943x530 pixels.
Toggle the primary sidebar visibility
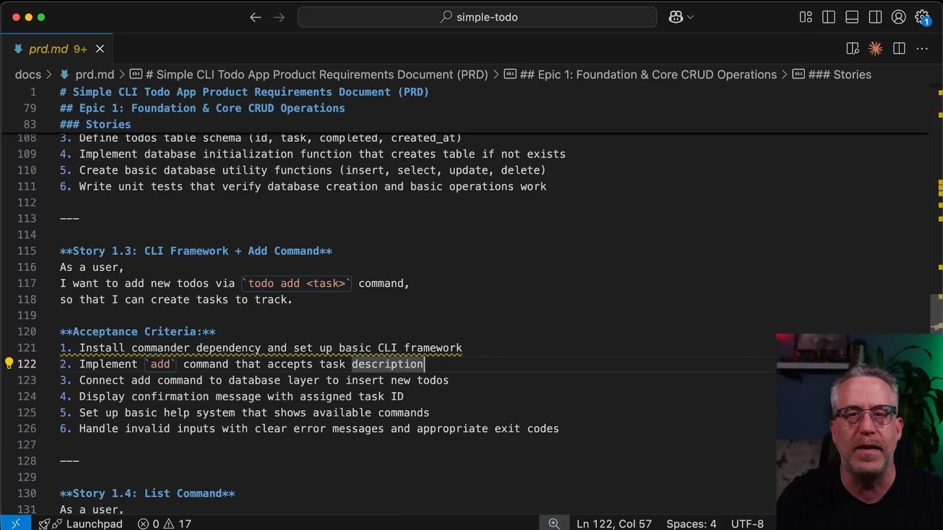pyautogui.click(x=829, y=17)
